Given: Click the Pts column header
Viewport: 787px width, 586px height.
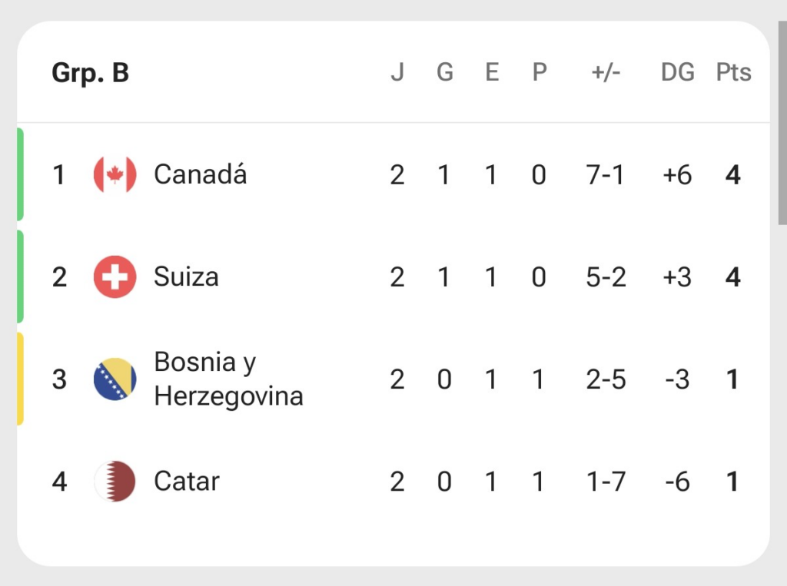Looking at the screenshot, I should coord(733,72).
